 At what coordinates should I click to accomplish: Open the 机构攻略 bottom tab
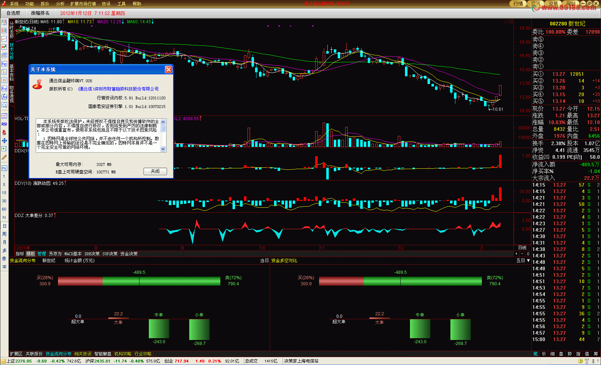coord(123,354)
